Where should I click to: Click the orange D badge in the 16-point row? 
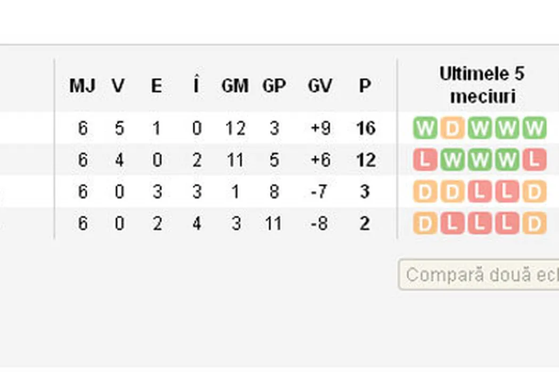[452, 129]
